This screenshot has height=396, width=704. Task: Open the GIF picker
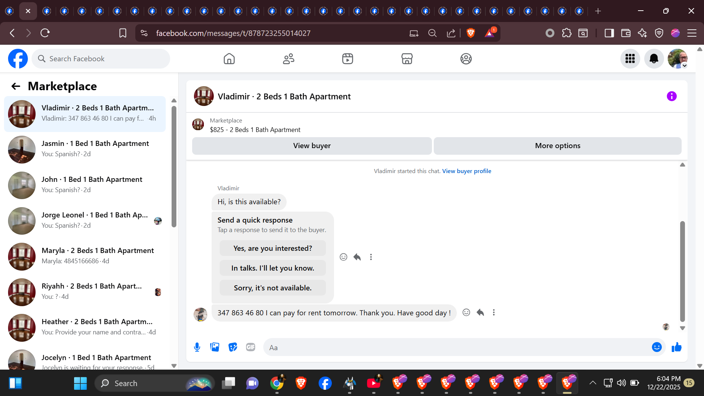(x=250, y=347)
